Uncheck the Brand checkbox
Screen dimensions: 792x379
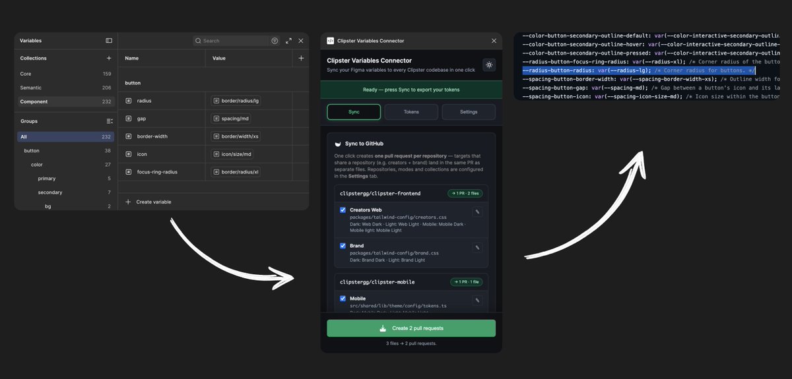click(343, 246)
